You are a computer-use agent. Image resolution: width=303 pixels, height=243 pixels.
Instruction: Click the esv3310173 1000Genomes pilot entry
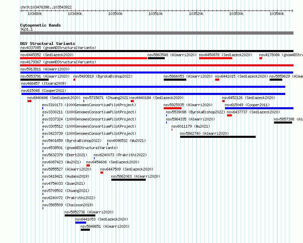(x=89, y=105)
